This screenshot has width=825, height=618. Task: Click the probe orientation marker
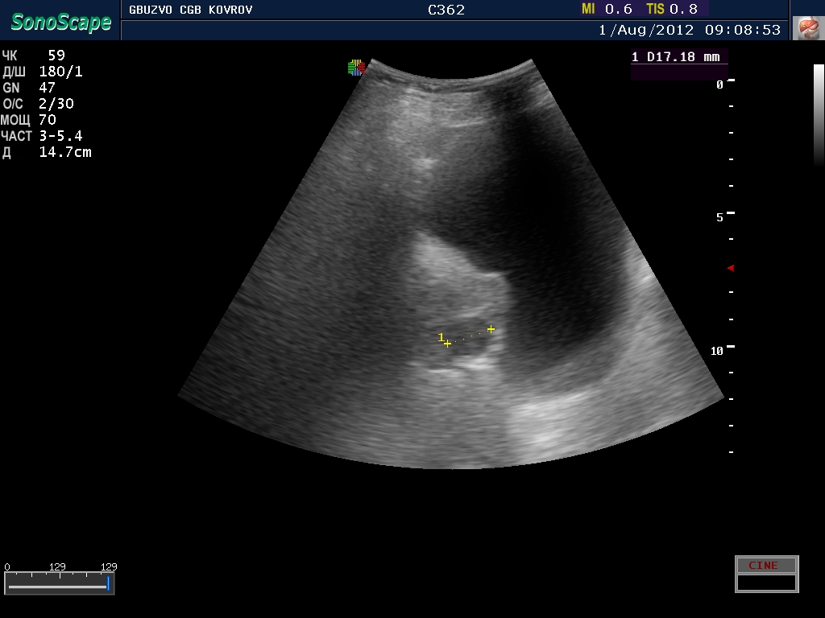coord(356,68)
